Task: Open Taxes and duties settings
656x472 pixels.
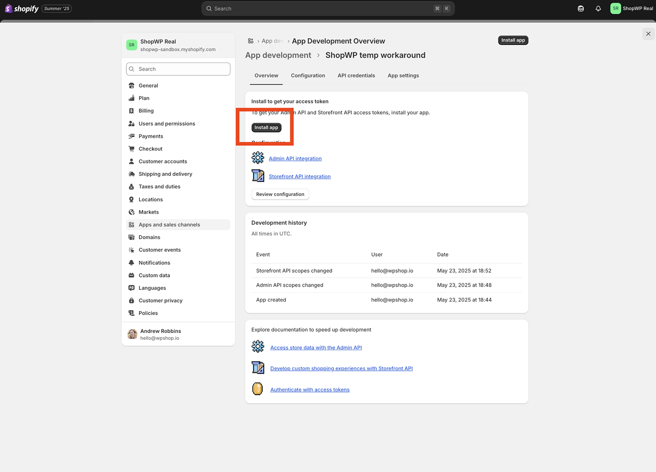Action: [x=178, y=187]
